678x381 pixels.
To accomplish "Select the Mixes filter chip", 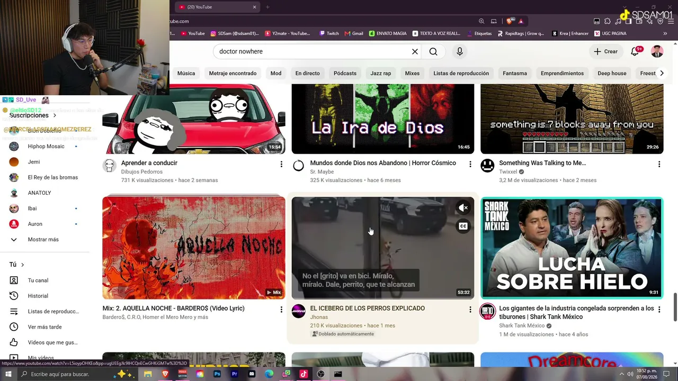I will click(x=412, y=73).
